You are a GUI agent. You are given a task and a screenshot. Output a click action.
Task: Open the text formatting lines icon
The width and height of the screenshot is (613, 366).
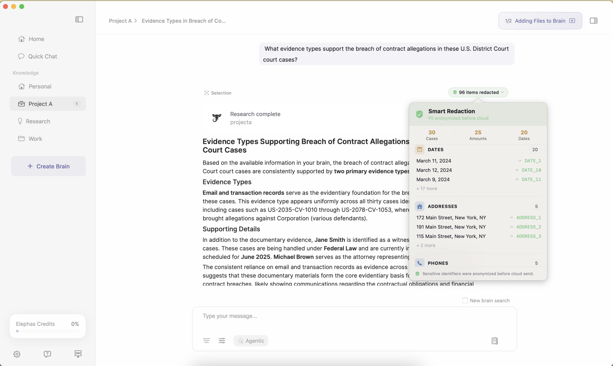pos(206,341)
